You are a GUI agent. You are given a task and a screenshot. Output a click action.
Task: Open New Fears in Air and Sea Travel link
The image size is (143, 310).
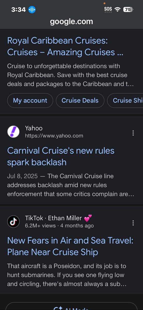pyautogui.click(x=70, y=246)
